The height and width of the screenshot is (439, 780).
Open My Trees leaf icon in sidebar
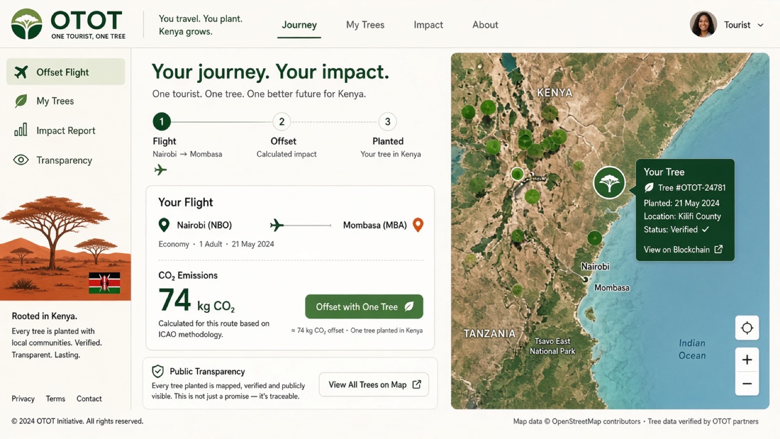(x=21, y=101)
